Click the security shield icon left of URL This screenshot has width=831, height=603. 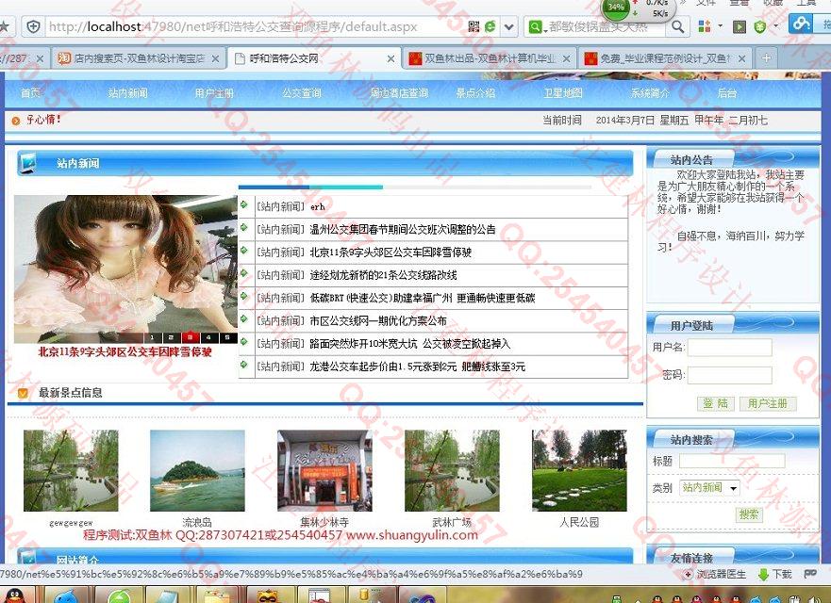pyautogui.click(x=33, y=26)
